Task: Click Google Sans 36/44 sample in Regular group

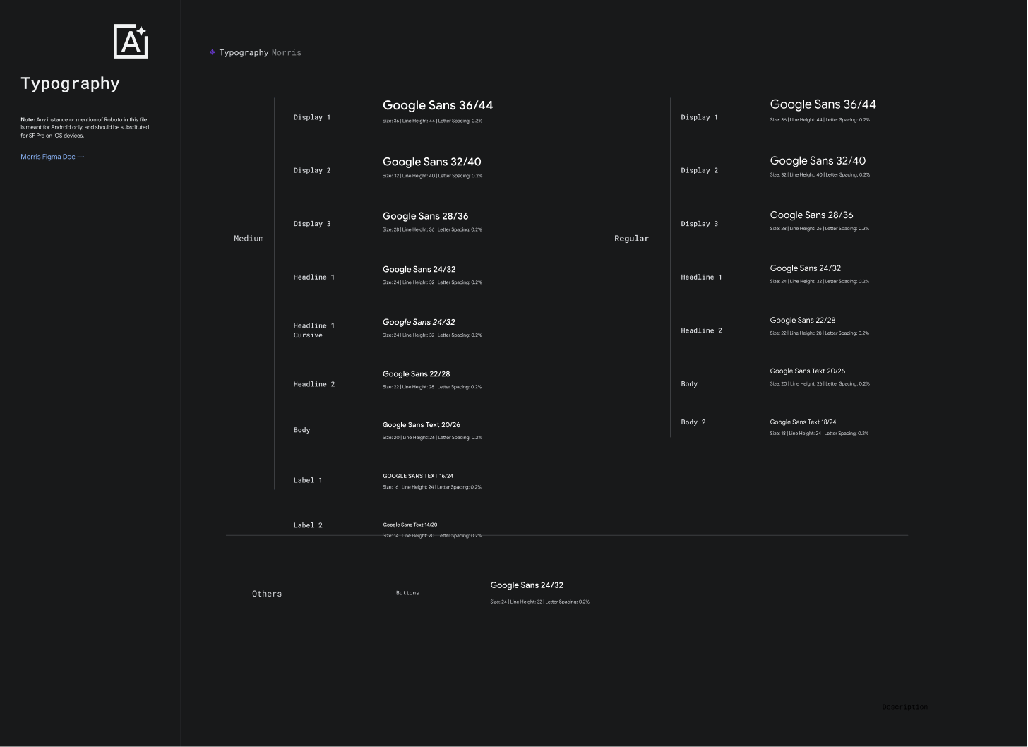Action: click(823, 104)
